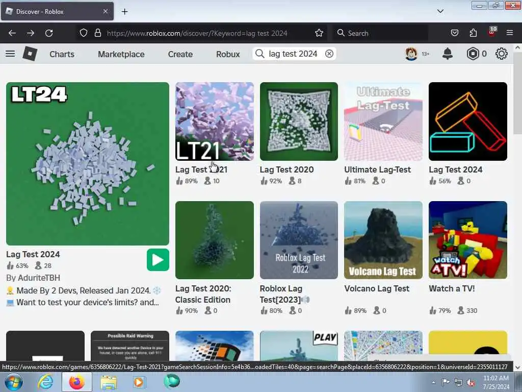Open the Firefox extensions puzzle icon
The height and width of the screenshot is (392, 522).
click(x=473, y=33)
